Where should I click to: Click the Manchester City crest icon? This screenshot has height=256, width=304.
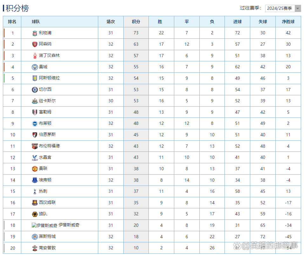pyautogui.click(x=35, y=67)
